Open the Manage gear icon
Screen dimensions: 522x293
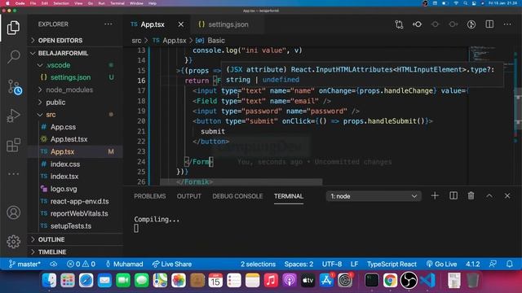click(x=13, y=242)
